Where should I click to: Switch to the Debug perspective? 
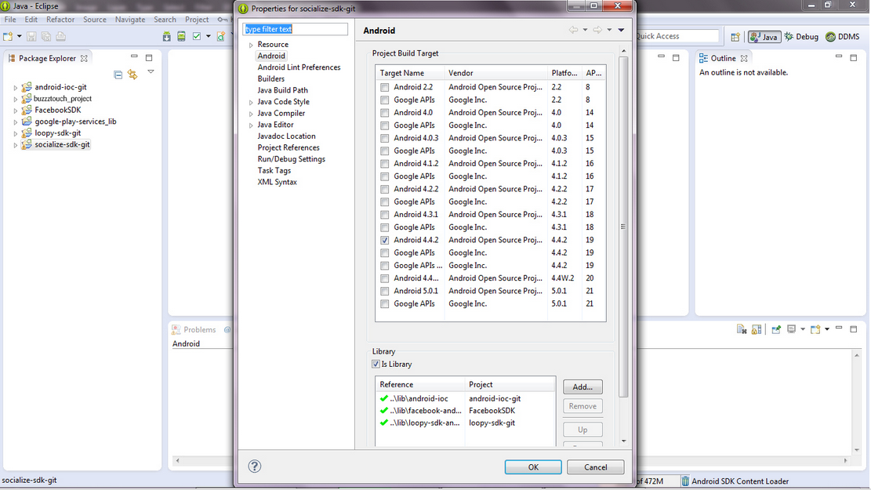[x=801, y=37]
